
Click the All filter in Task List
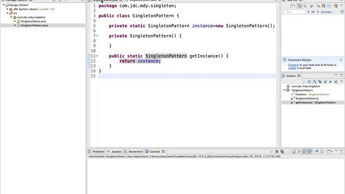(313, 12)
